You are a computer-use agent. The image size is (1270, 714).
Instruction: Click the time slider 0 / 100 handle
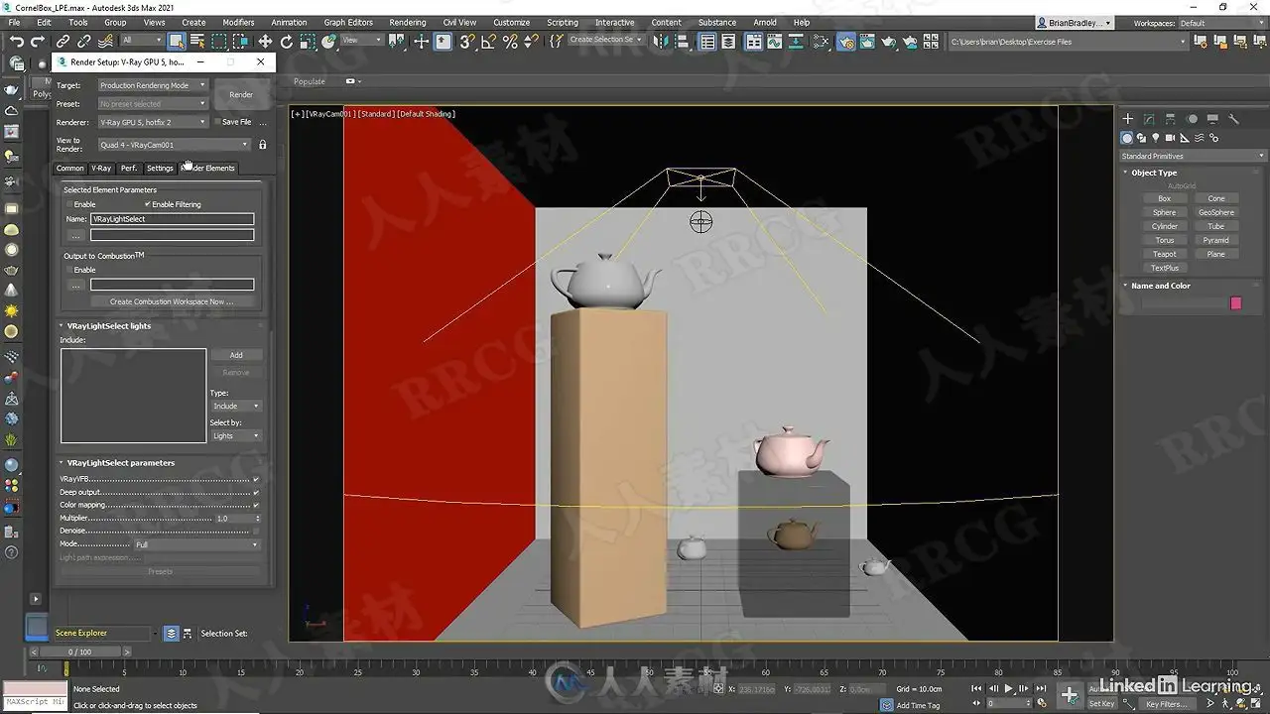[79, 652]
